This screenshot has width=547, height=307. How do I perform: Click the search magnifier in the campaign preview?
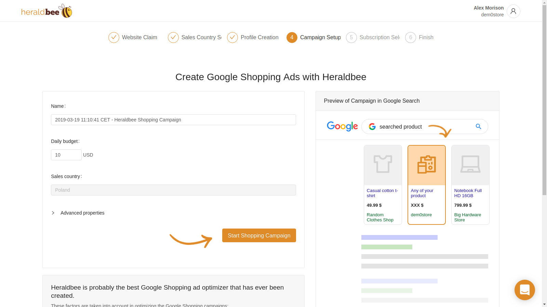(478, 127)
